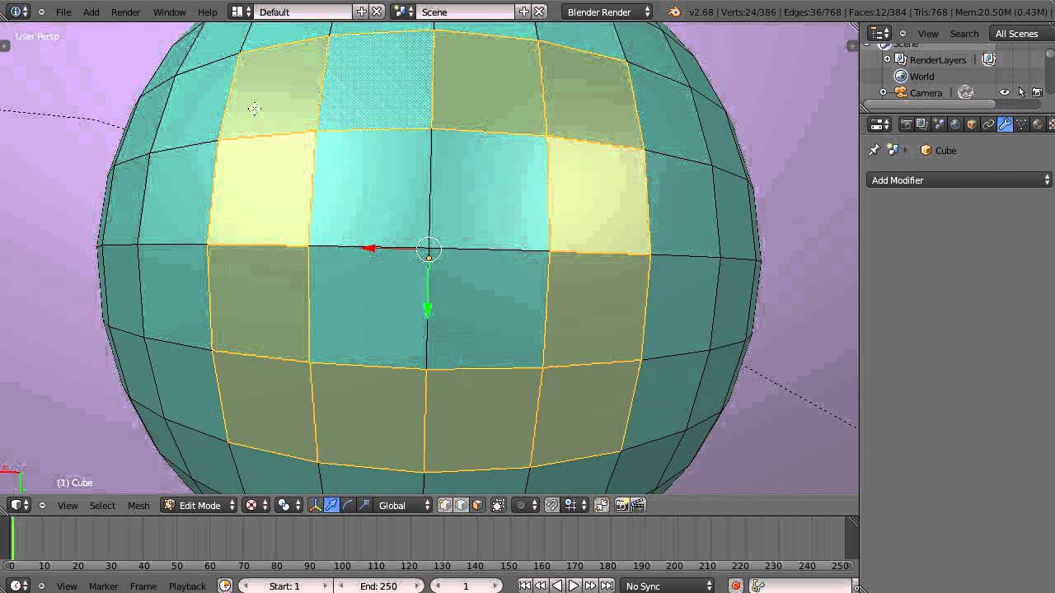The height and width of the screenshot is (593, 1055).
Task: Open the Window menu
Action: [x=169, y=12]
